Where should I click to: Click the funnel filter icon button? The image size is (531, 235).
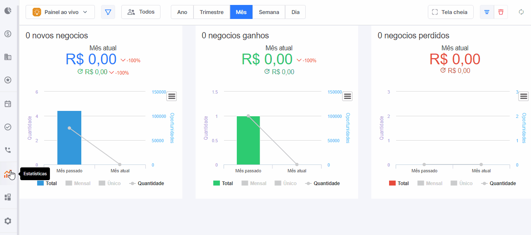[108, 12]
